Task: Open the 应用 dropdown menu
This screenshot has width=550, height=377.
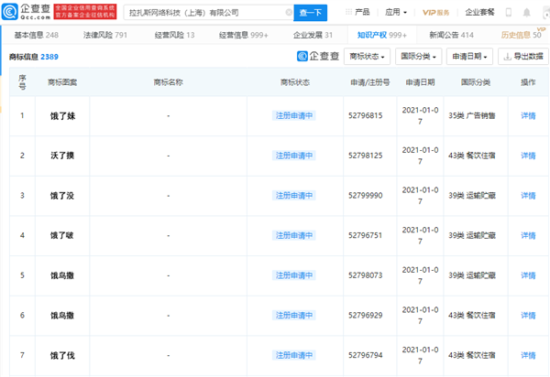Action: point(396,12)
